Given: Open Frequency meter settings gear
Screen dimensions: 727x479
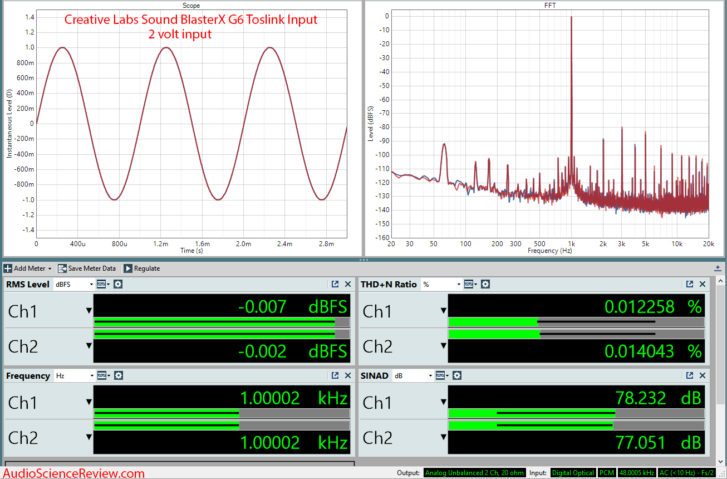Looking at the screenshot, I should pyautogui.click(x=118, y=375).
